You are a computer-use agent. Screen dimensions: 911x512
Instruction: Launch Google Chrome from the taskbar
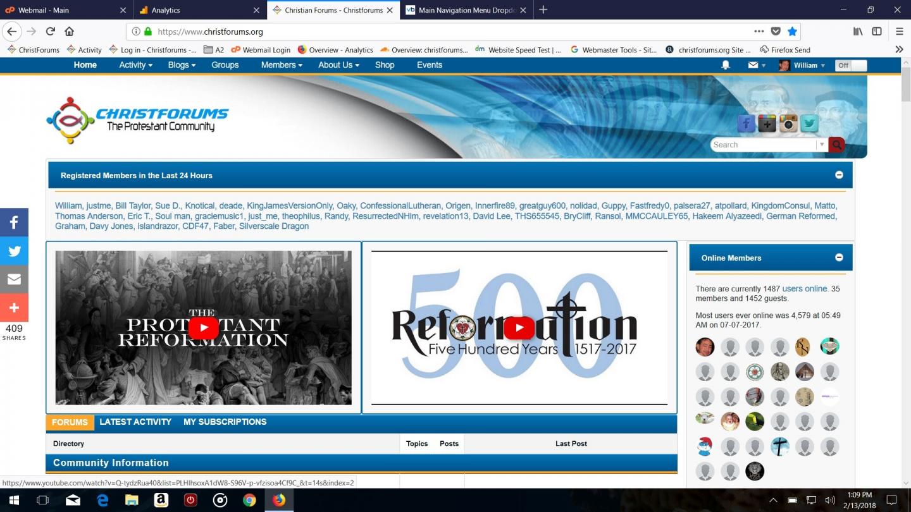click(249, 500)
